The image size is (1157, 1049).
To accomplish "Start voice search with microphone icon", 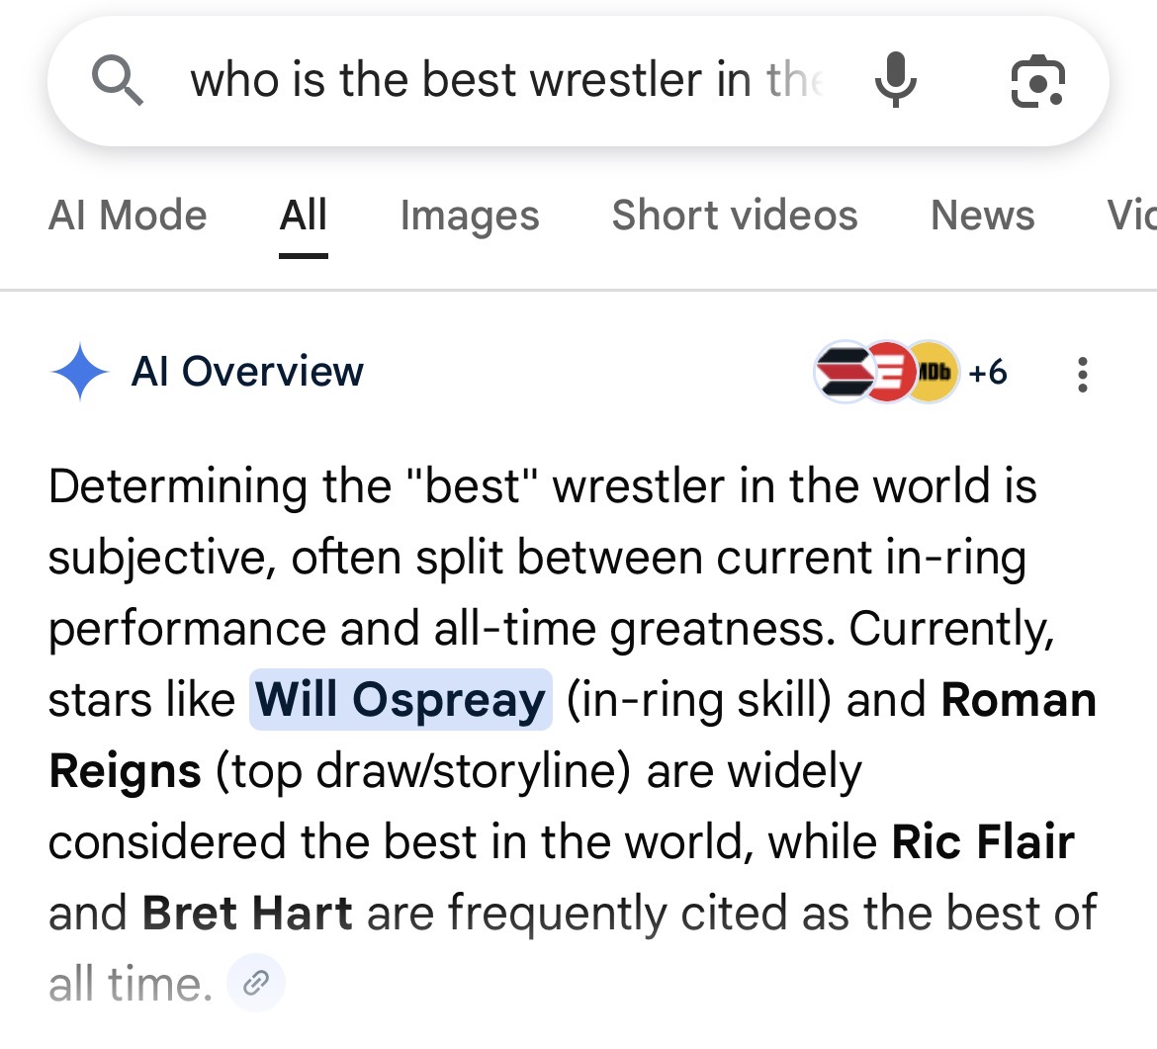I will [x=896, y=80].
